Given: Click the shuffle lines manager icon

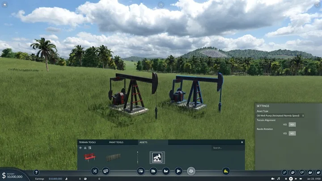Looking at the screenshot, I should [x=95, y=171].
